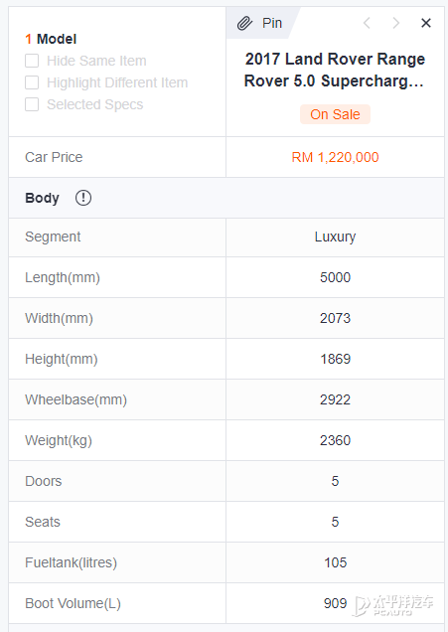Click the Boot Volume(L) row label
Screen dimensions: 448x632
[73, 603]
